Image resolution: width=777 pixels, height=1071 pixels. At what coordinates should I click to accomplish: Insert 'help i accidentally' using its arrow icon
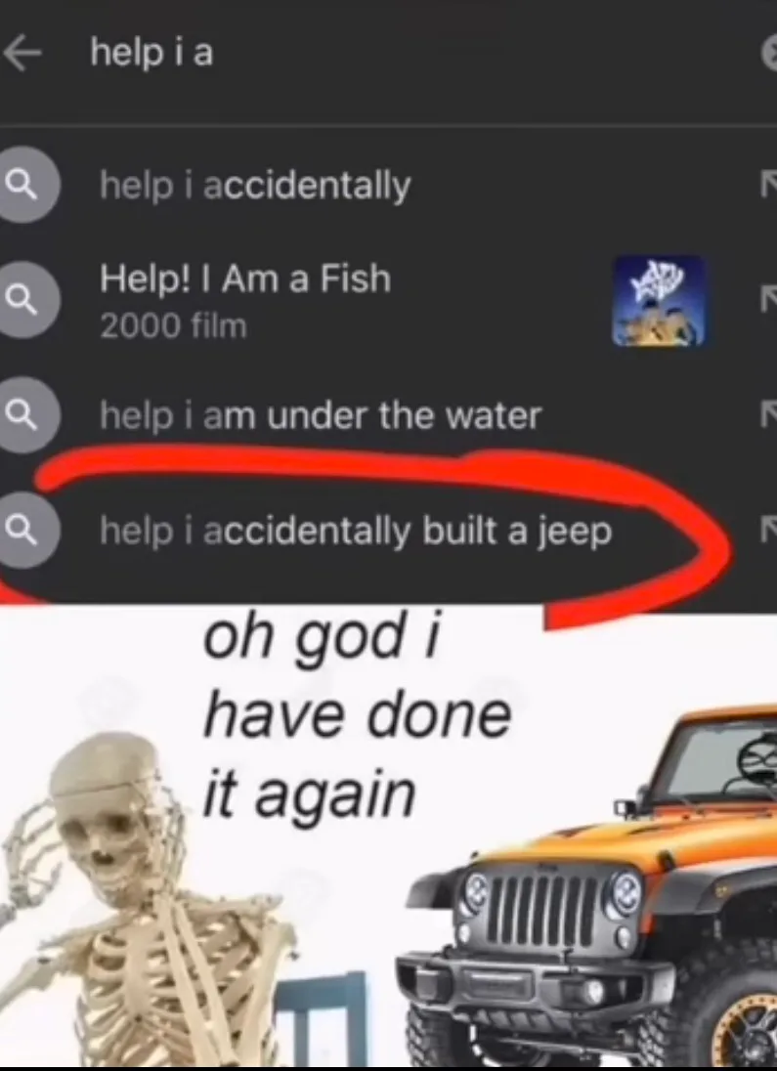pos(768,185)
